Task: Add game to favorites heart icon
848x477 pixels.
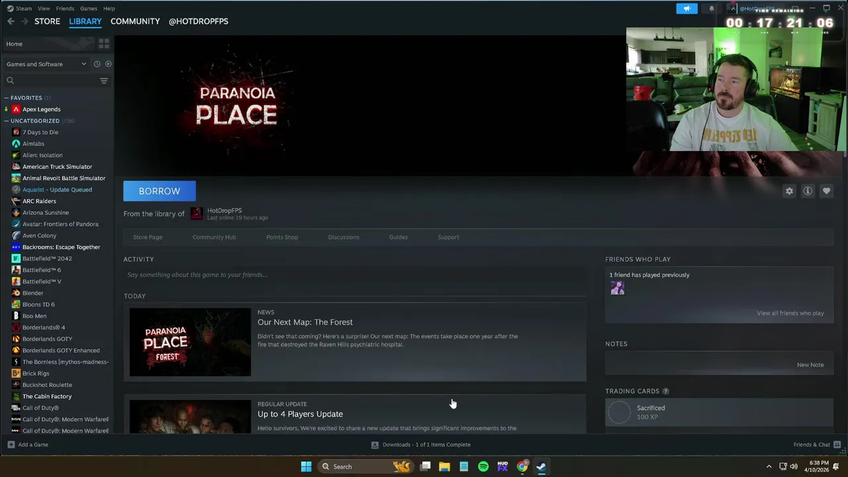Action: 826,191
